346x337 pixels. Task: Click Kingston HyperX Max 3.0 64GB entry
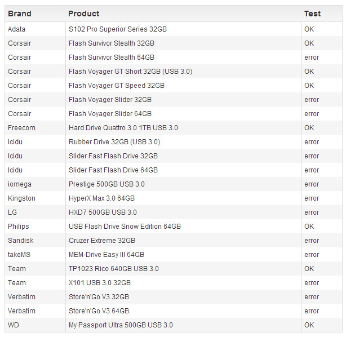101,198
